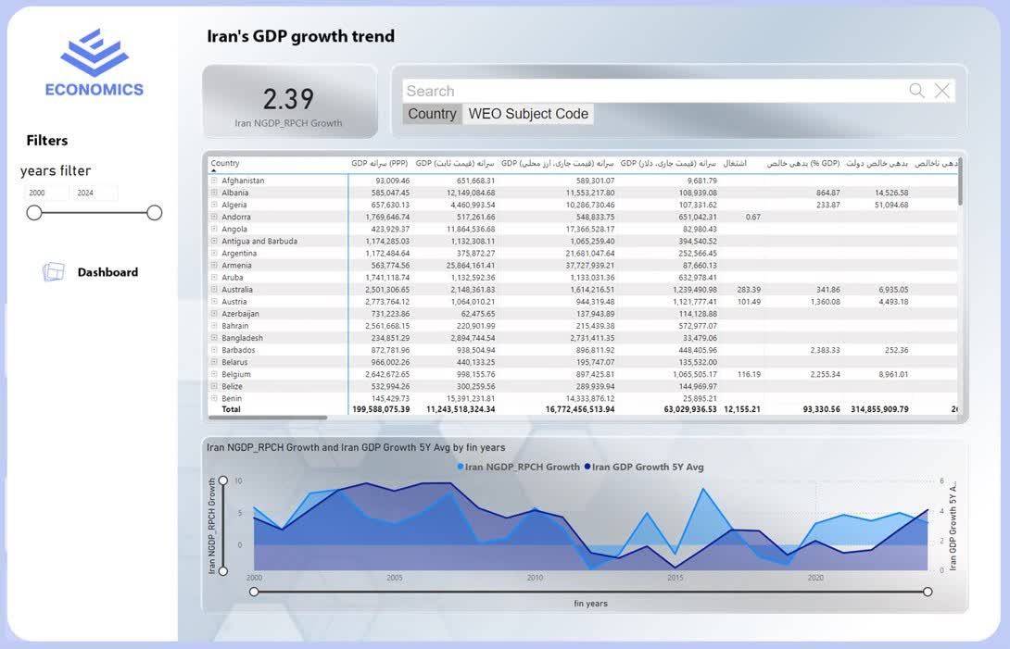
Task: Click the search magnifier icon
Action: [916, 91]
